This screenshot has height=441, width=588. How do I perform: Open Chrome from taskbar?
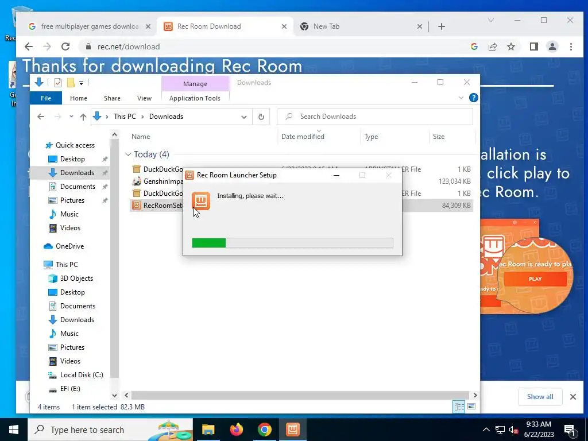tap(264, 430)
